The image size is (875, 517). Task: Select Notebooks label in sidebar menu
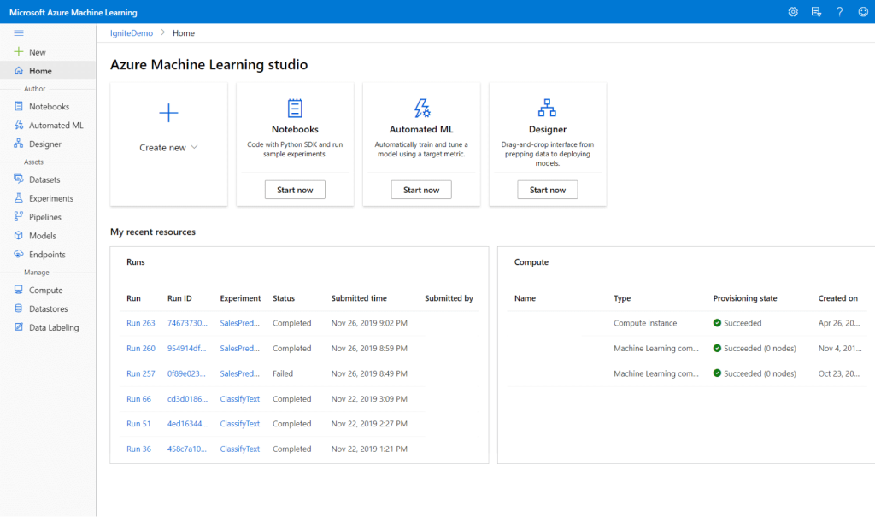[x=49, y=106]
